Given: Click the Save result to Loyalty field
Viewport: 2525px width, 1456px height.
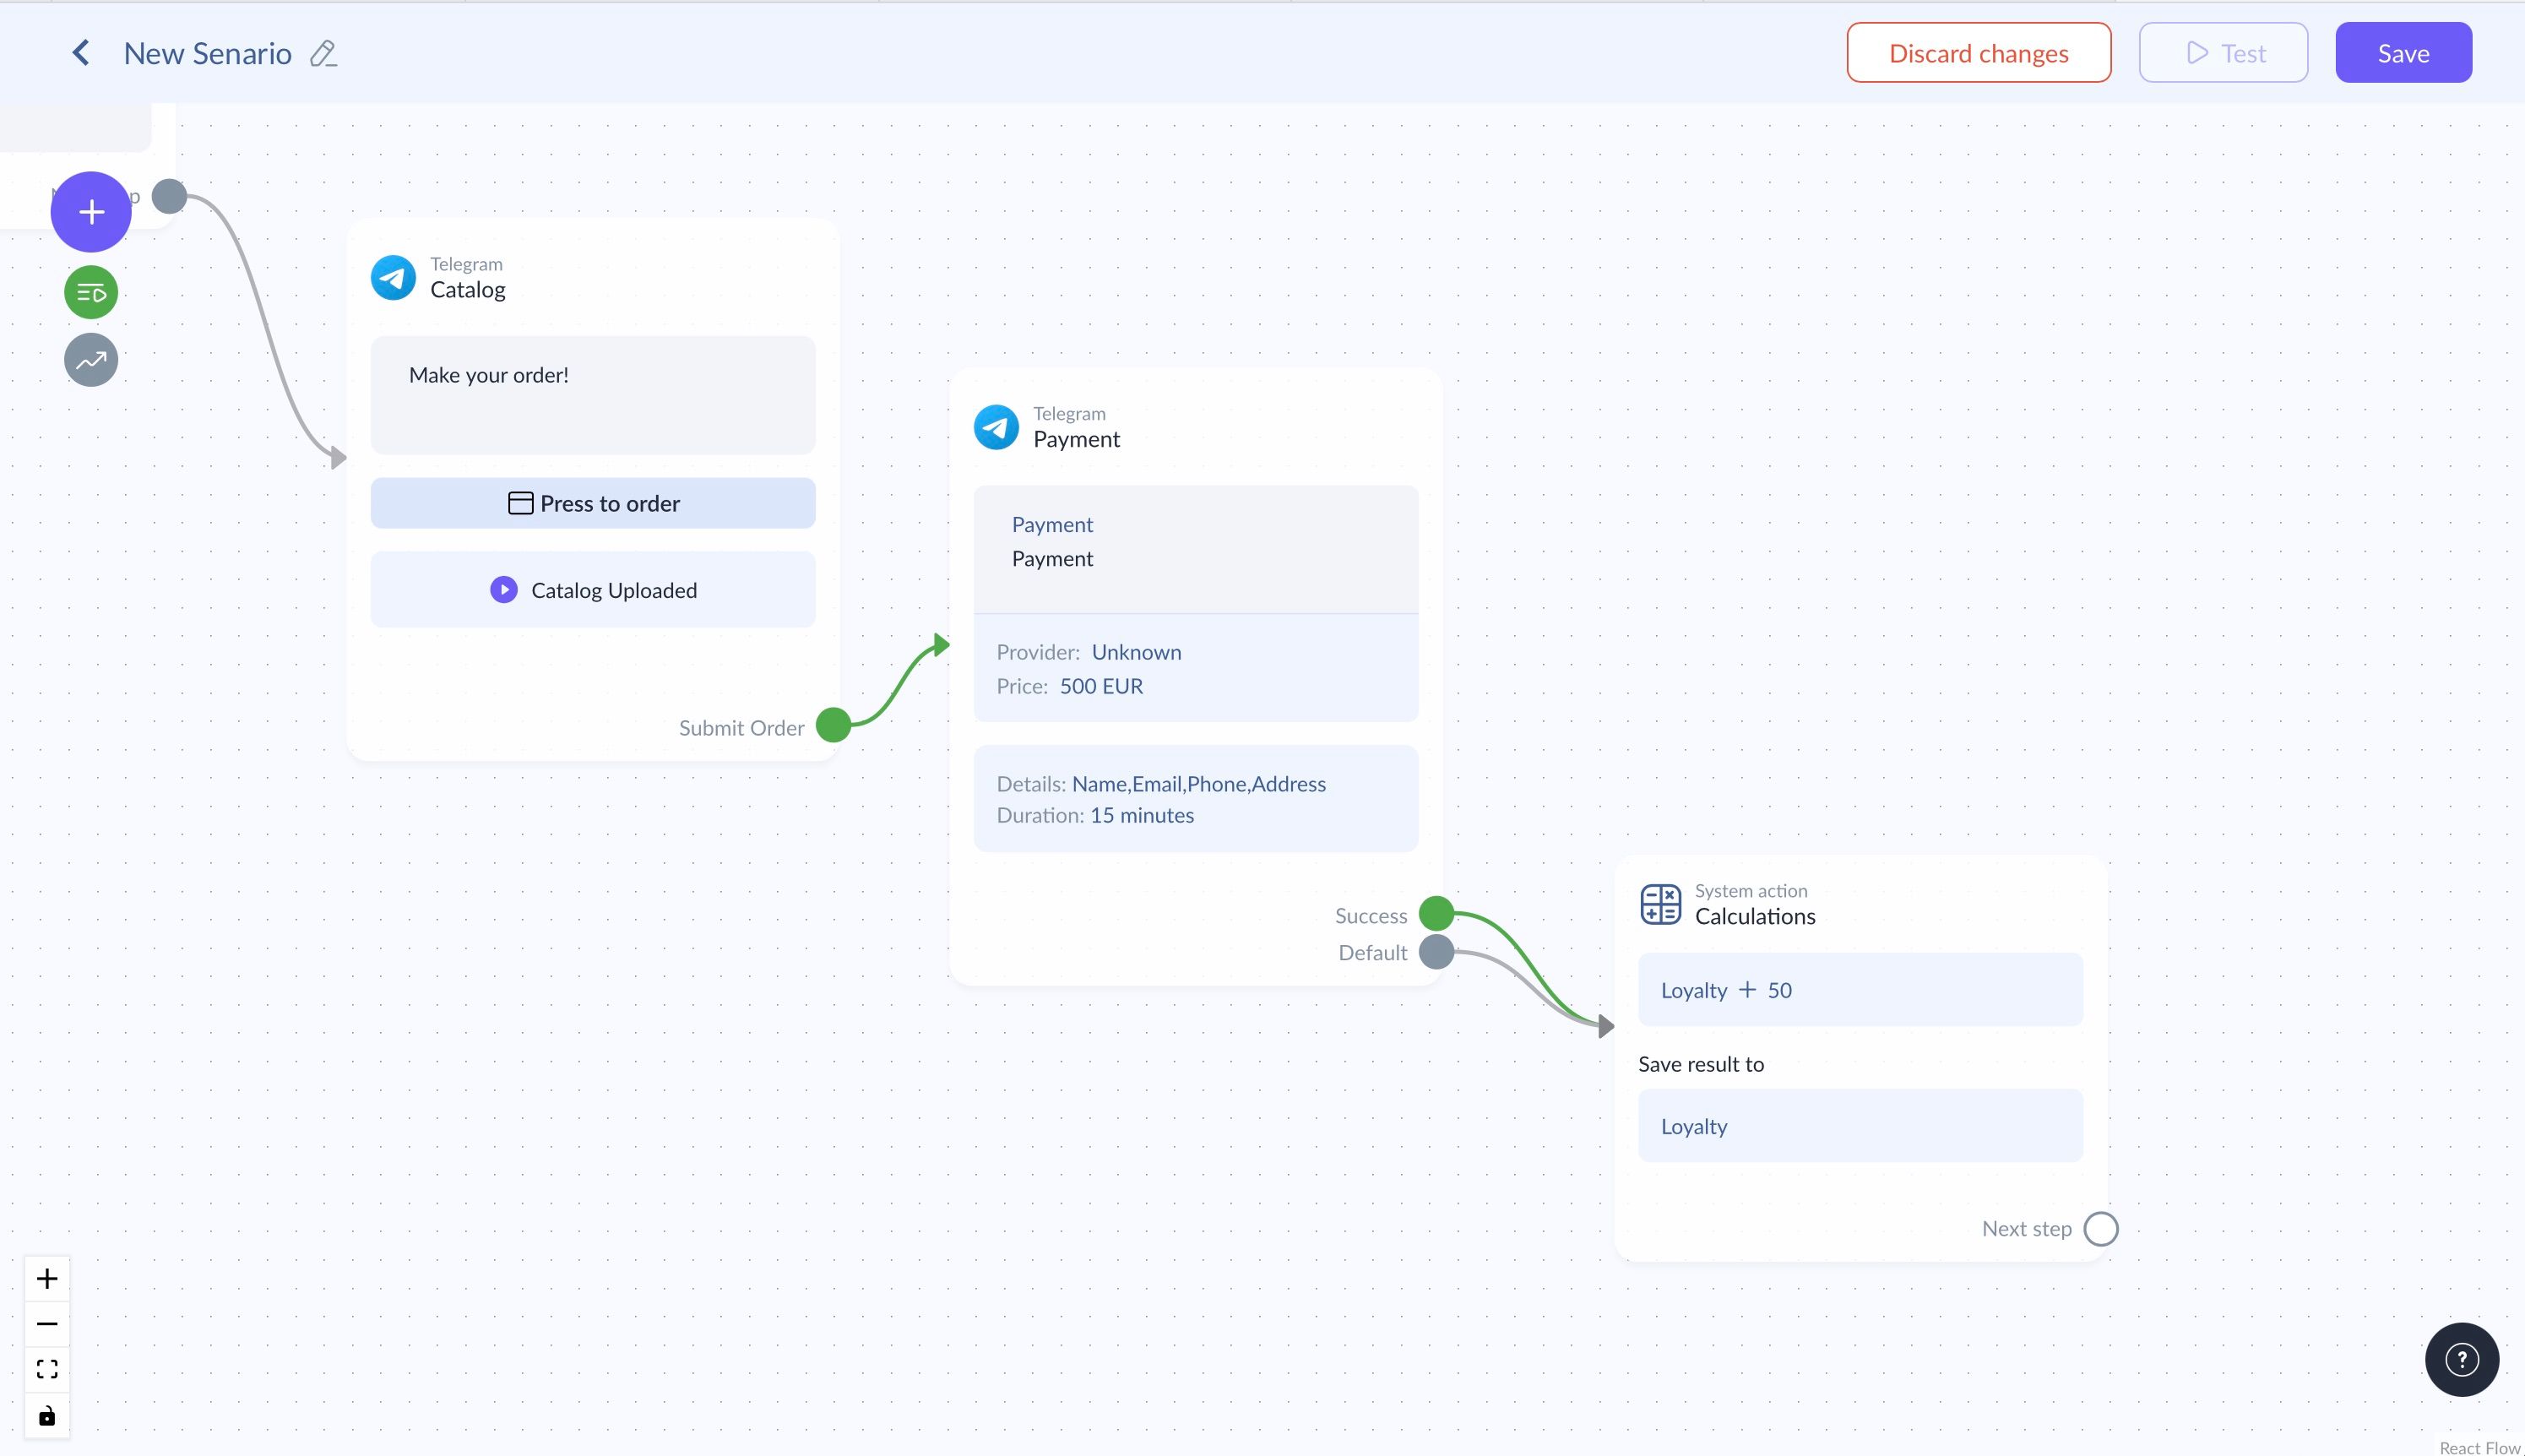Looking at the screenshot, I should coord(1860,1126).
